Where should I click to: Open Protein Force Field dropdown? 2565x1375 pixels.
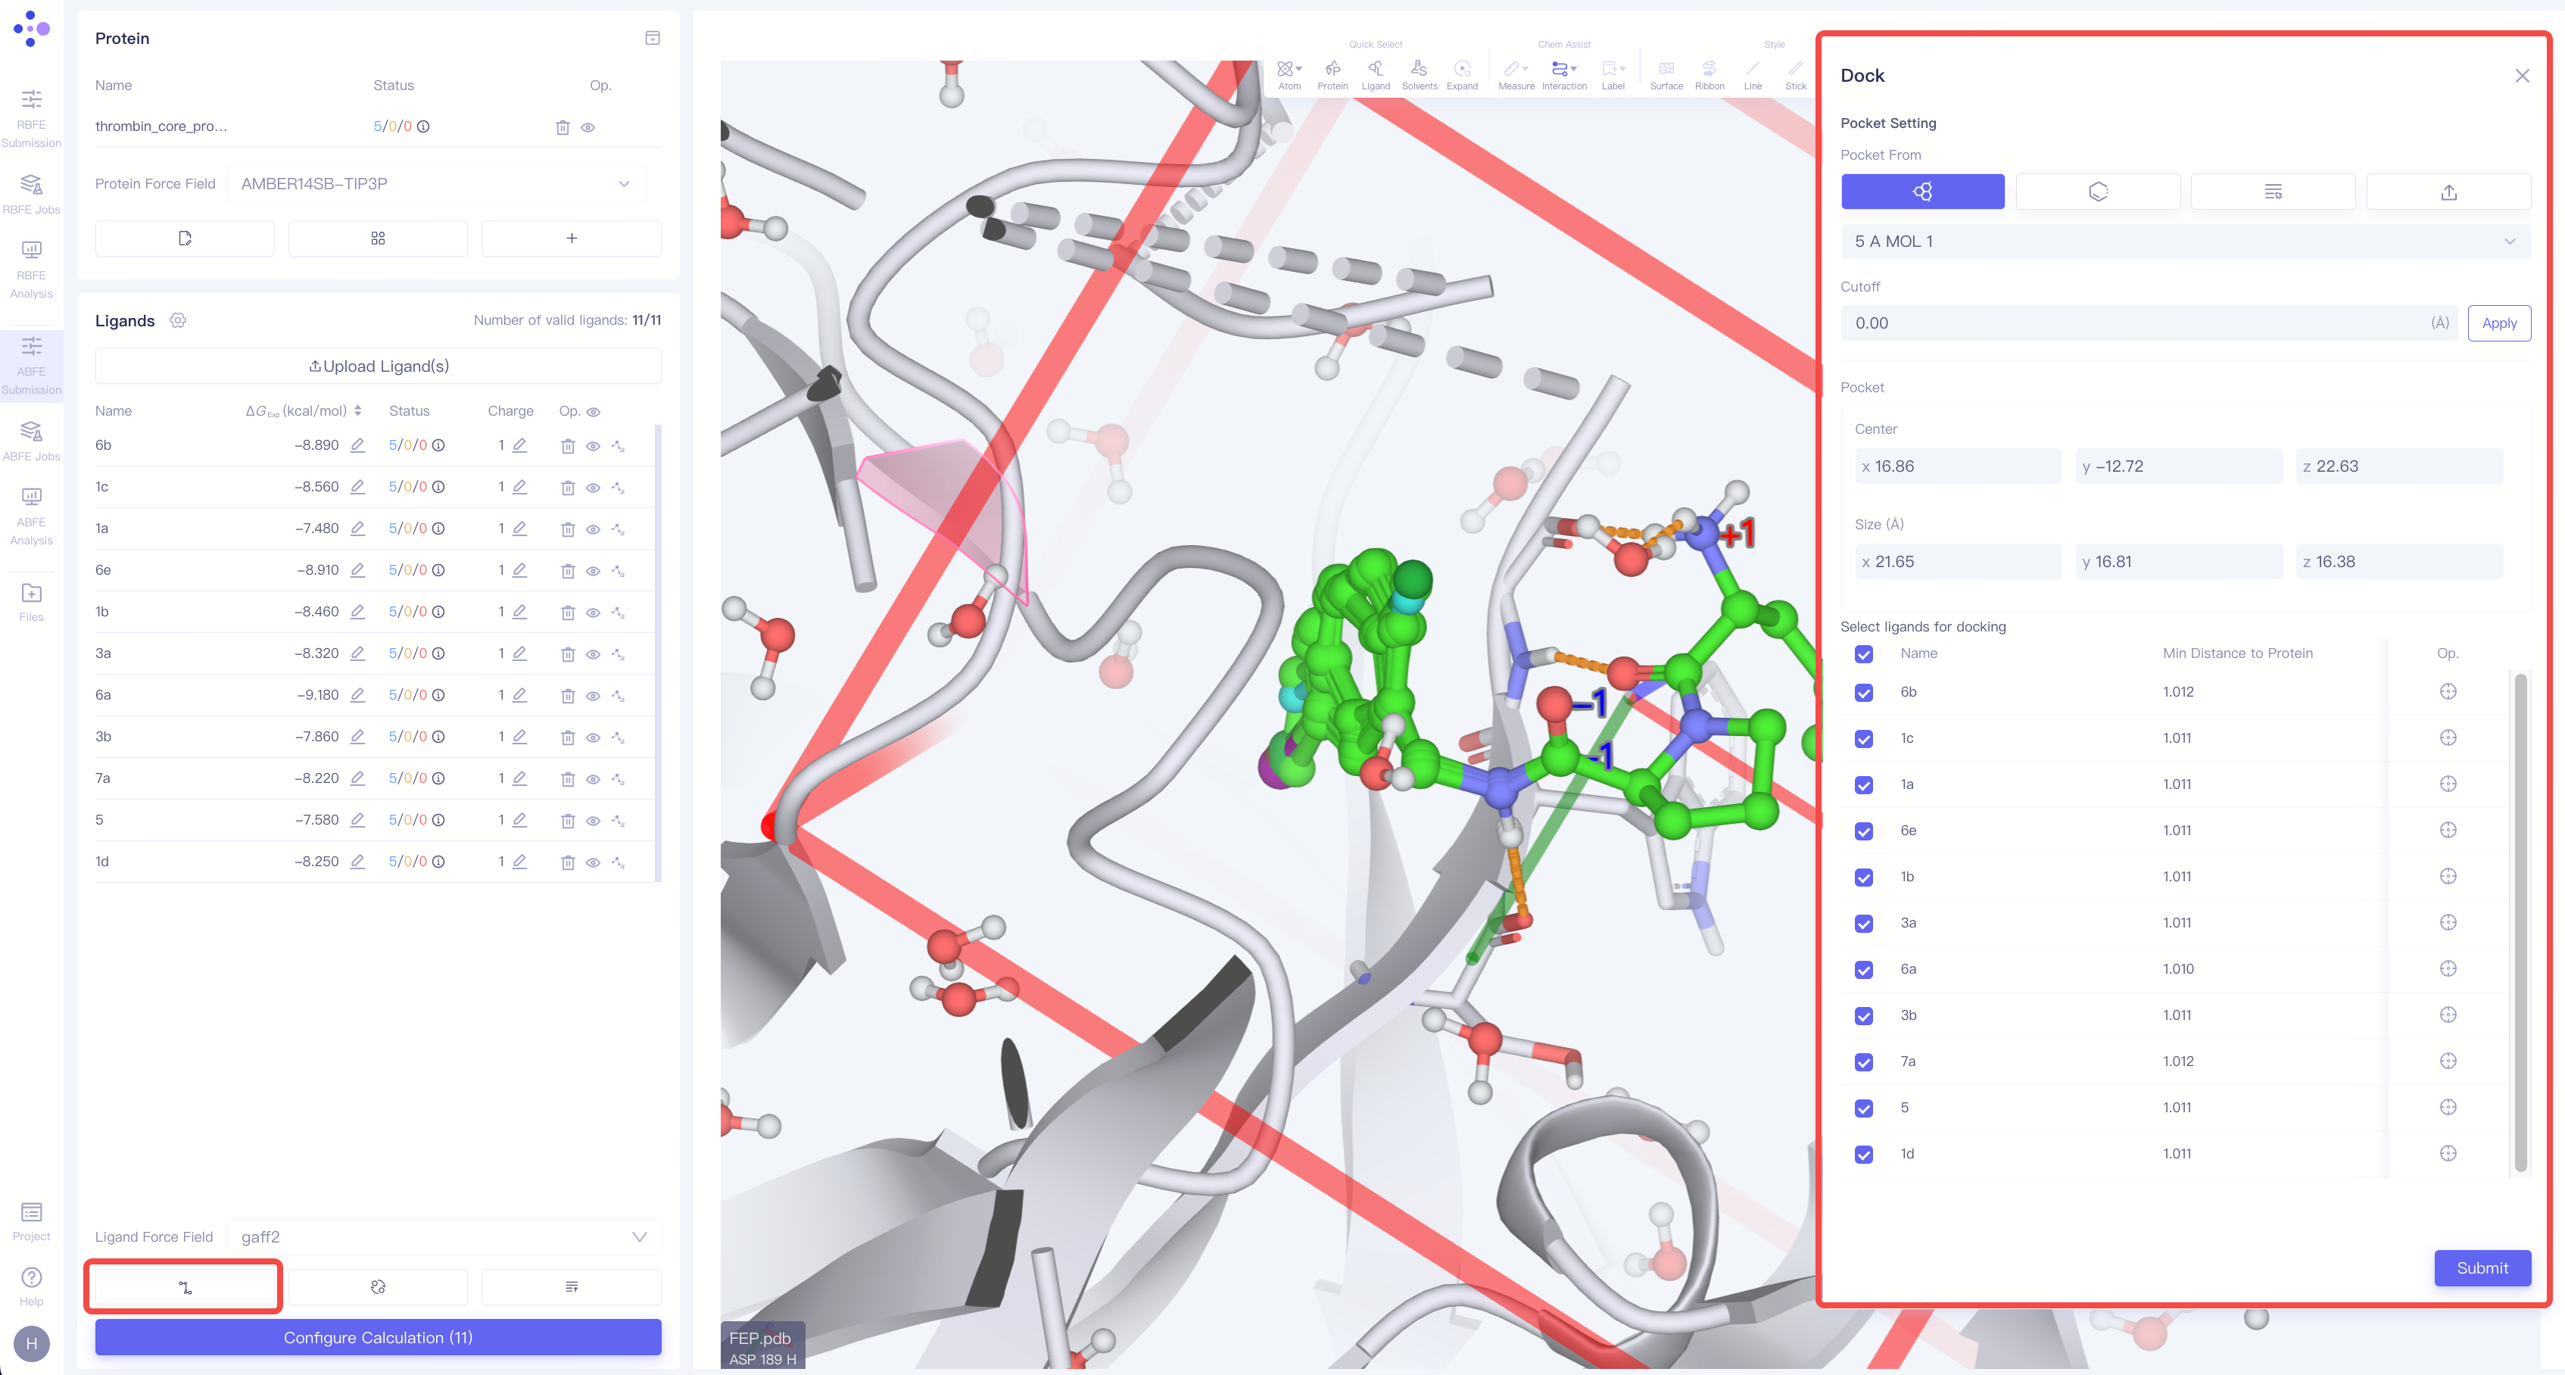click(x=436, y=183)
